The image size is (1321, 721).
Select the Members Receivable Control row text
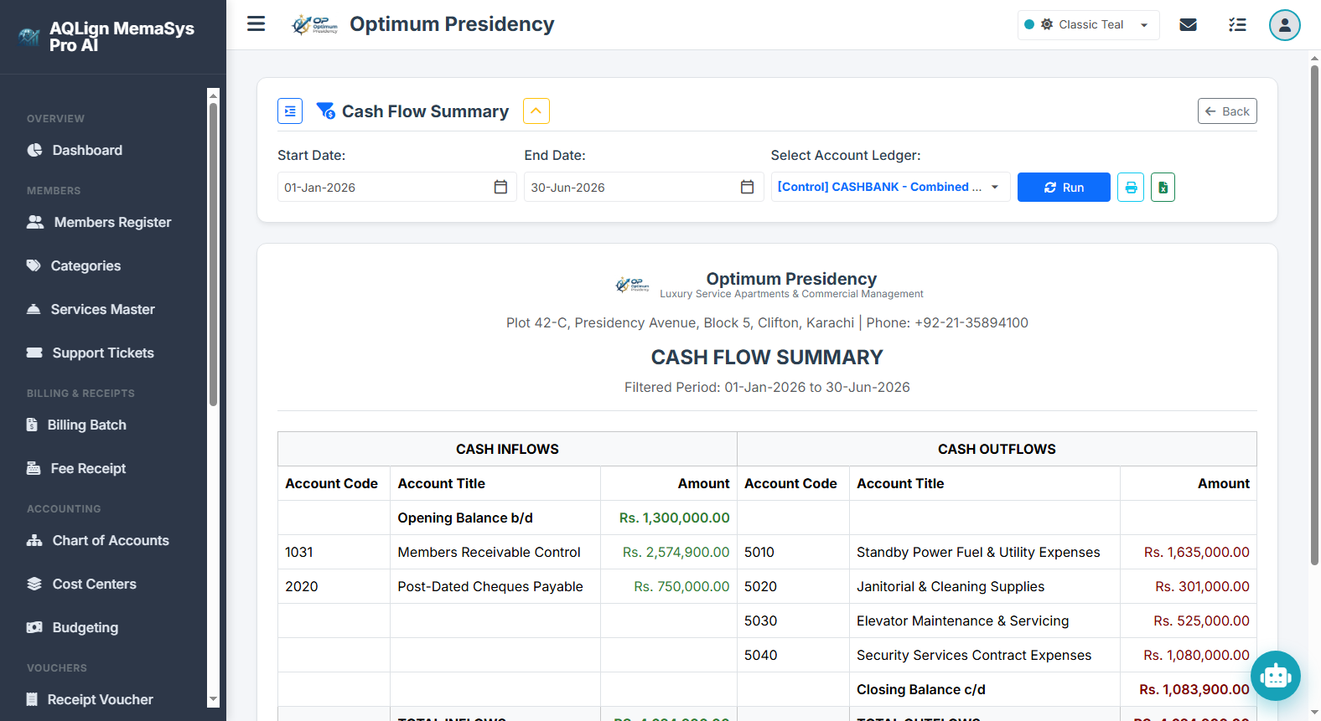pos(489,553)
